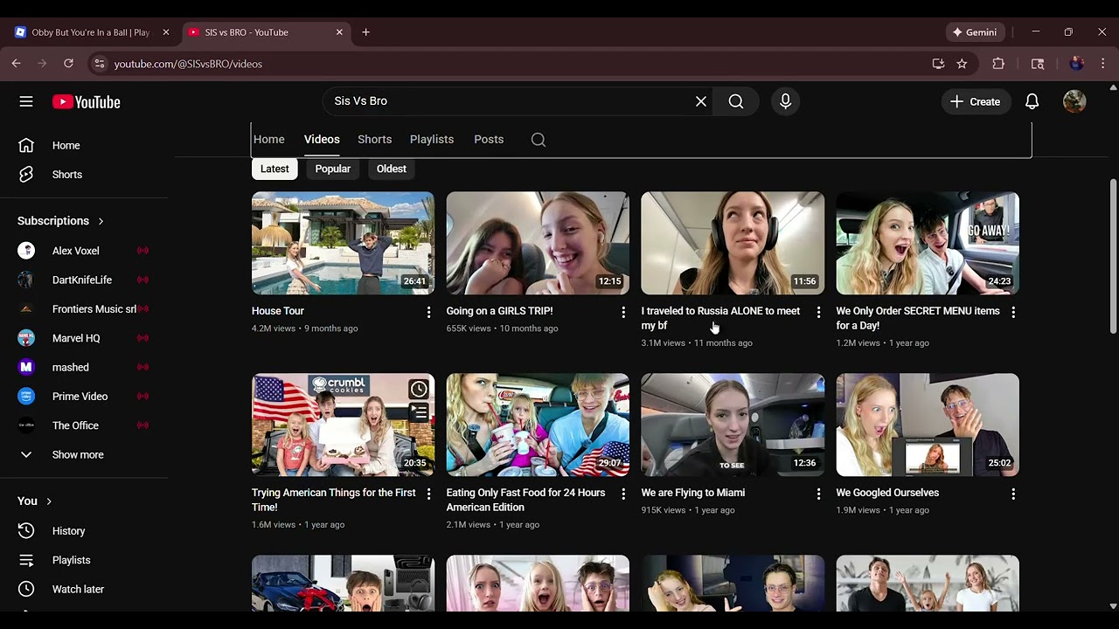This screenshot has width=1119, height=629.
Task: Click Watch later clock on Crumbl thumbnail
Action: pos(419,389)
